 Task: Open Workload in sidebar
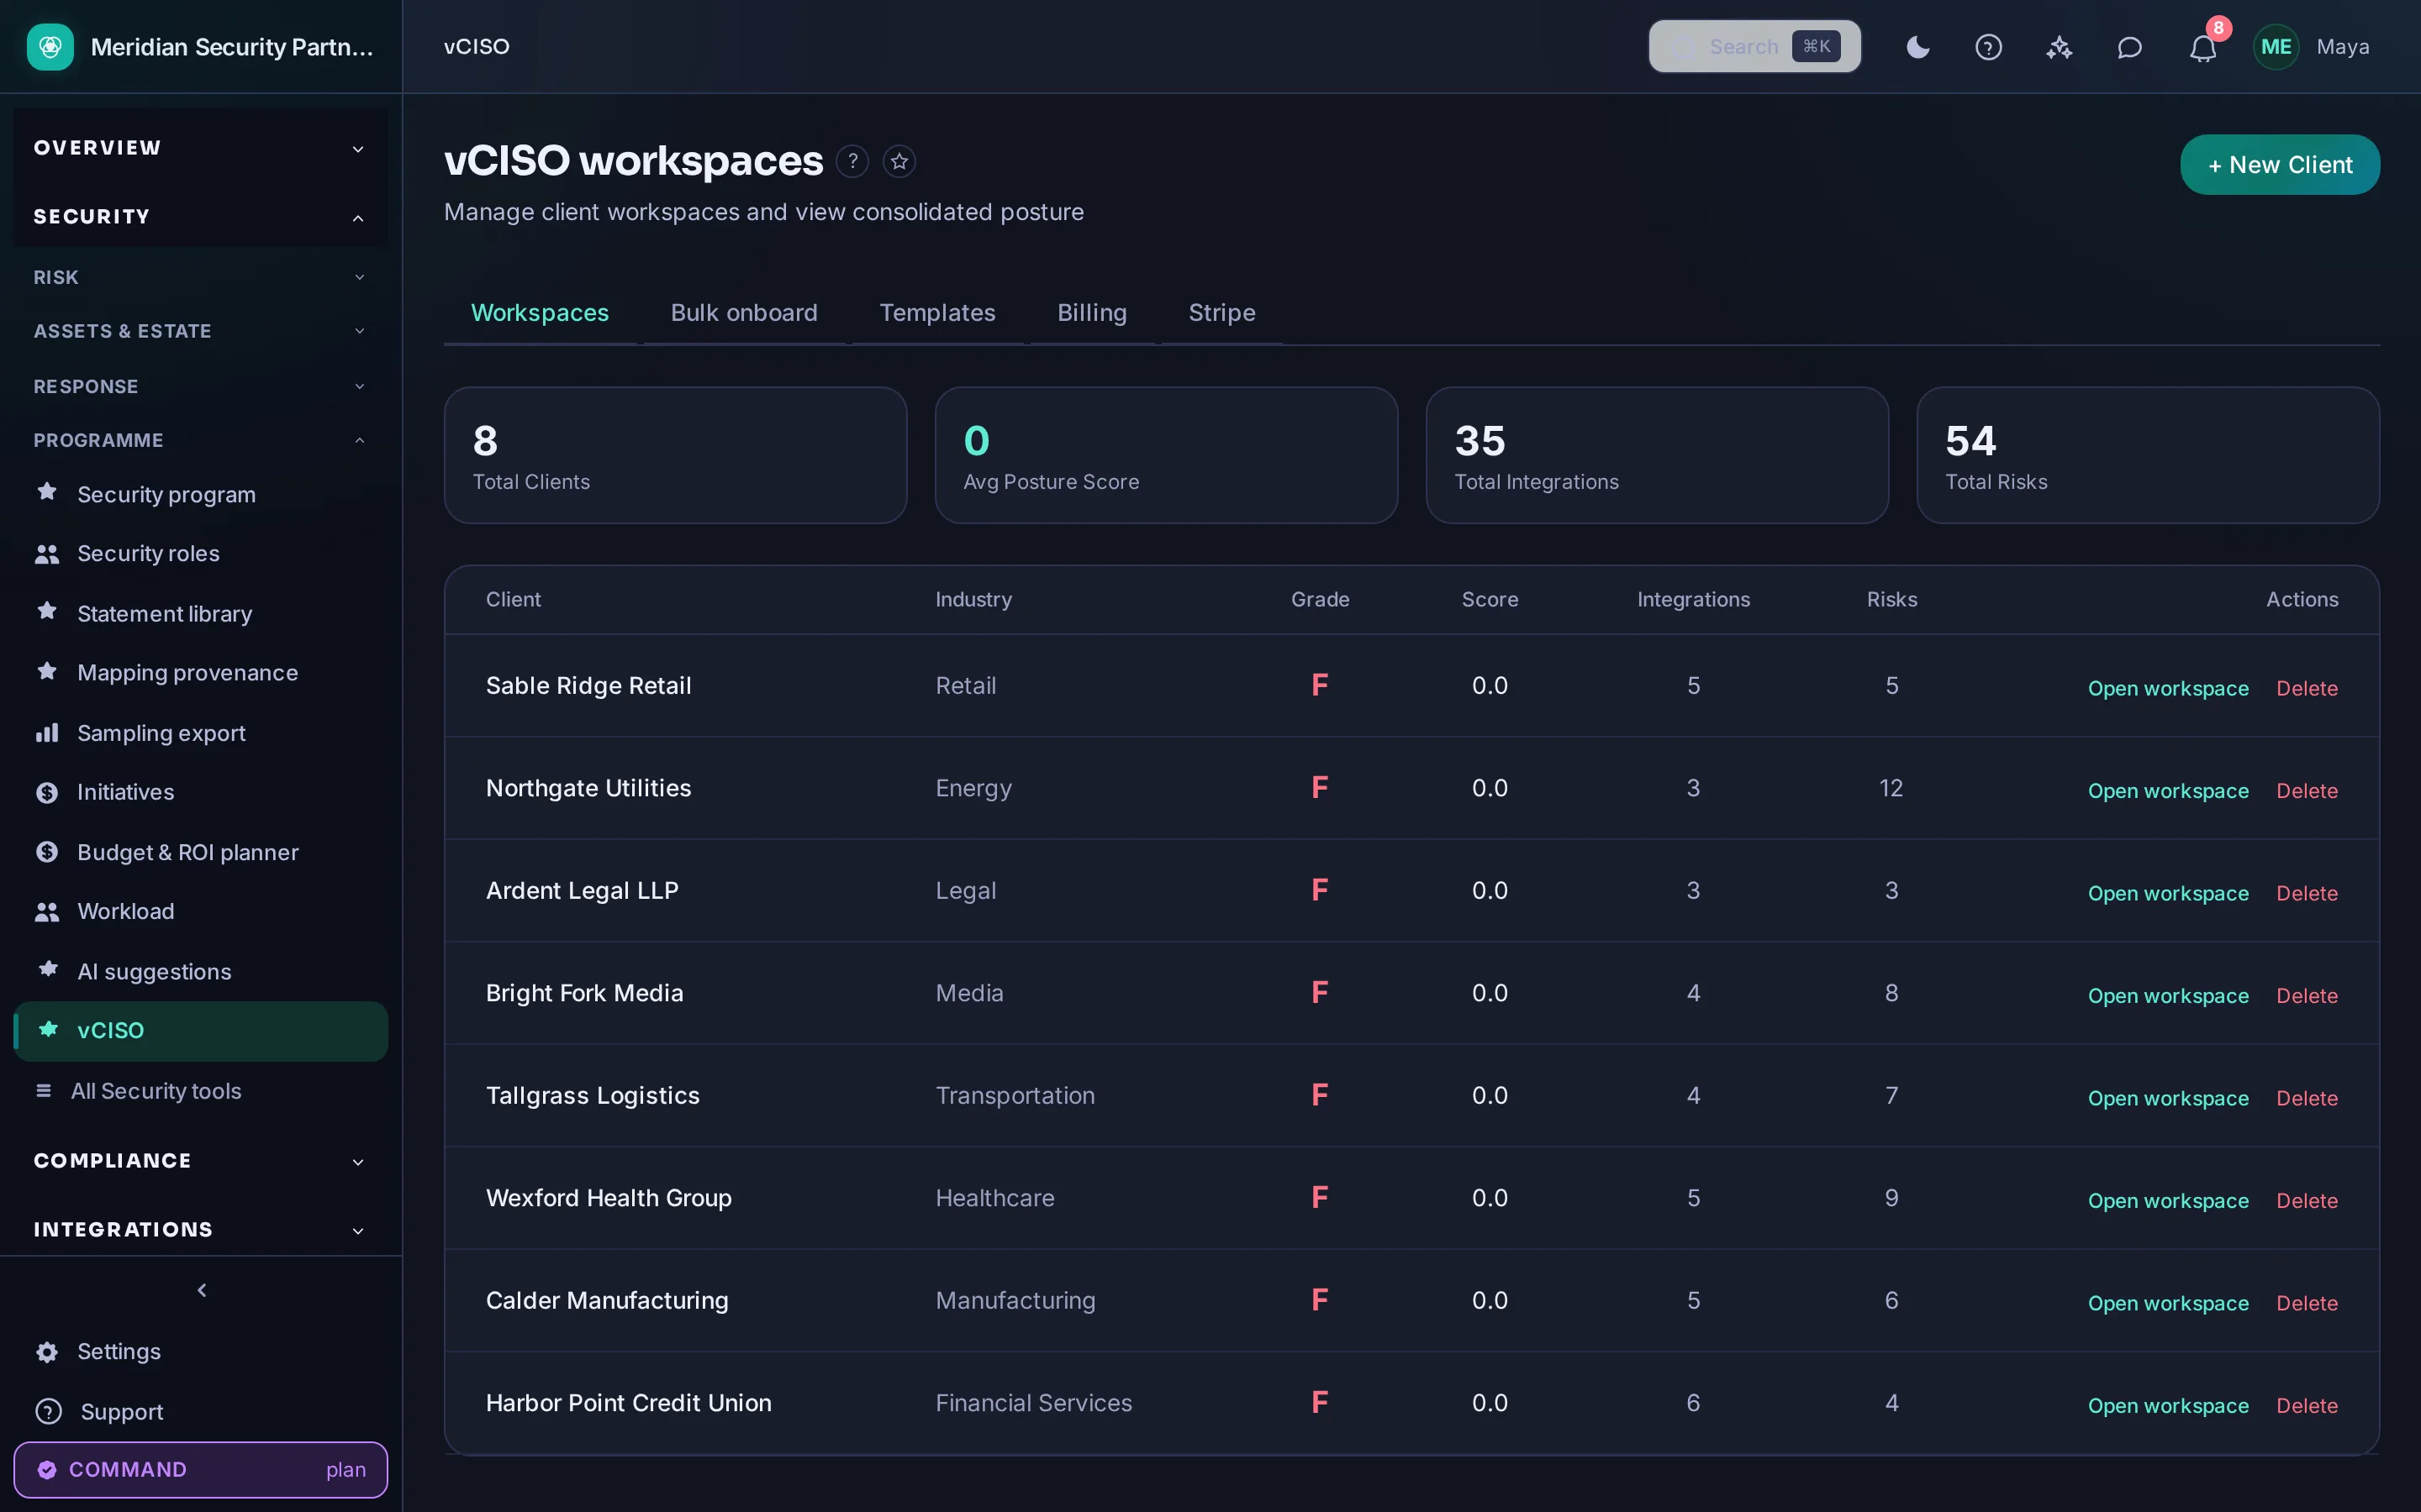click(200, 911)
